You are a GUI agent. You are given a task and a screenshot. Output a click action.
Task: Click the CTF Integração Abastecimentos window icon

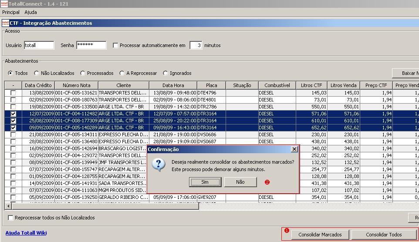(x=5, y=23)
